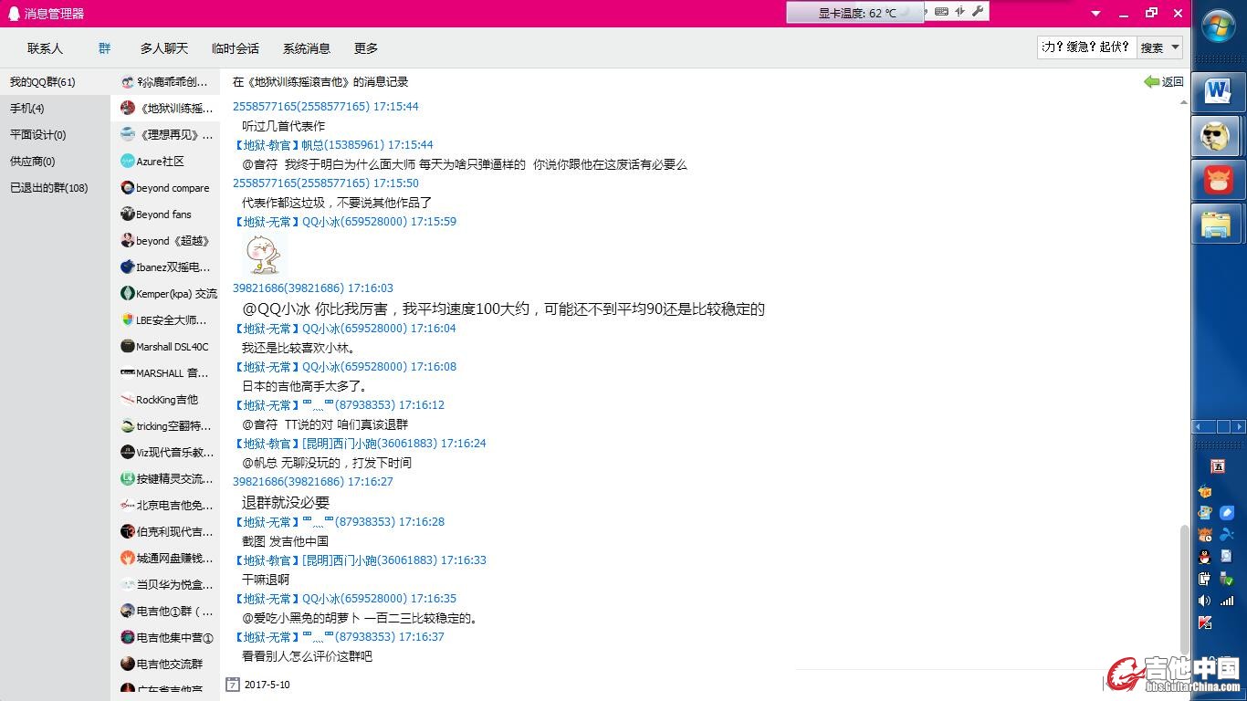Open the 系统消息 tab
The width and height of the screenshot is (1247, 701).
coord(307,48)
